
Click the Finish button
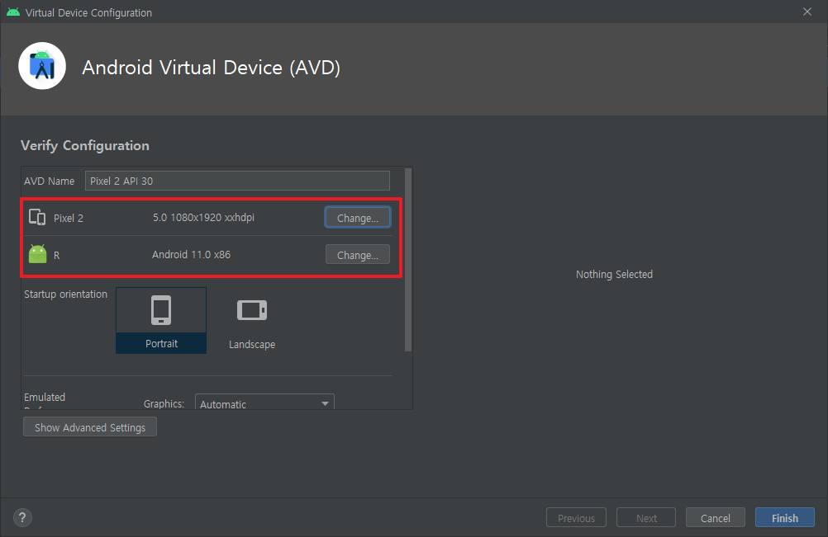click(x=785, y=518)
